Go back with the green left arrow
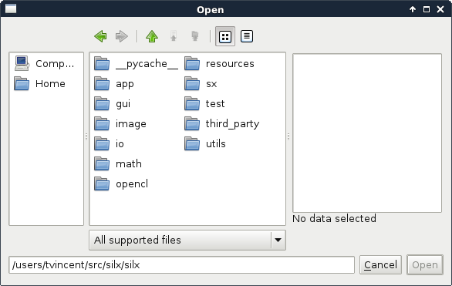The height and width of the screenshot is (286, 452). 100,36
